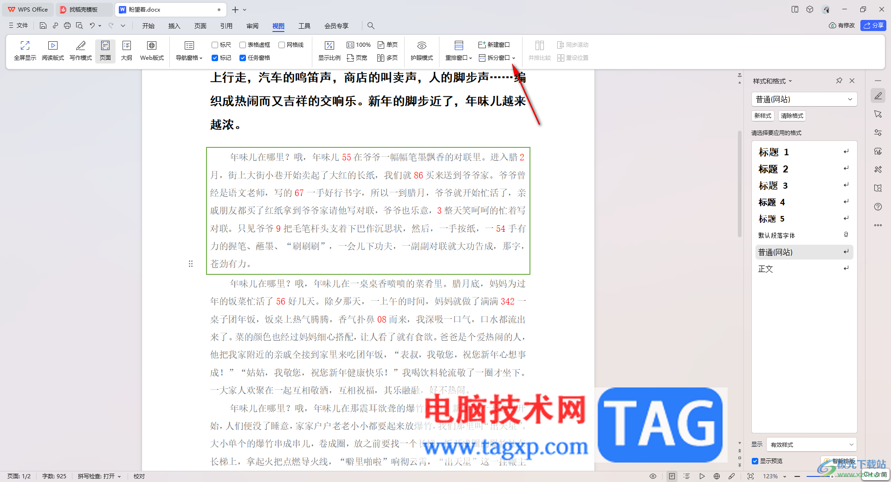Apply the 正文 style from list
The image size is (891, 482).
[804, 269]
